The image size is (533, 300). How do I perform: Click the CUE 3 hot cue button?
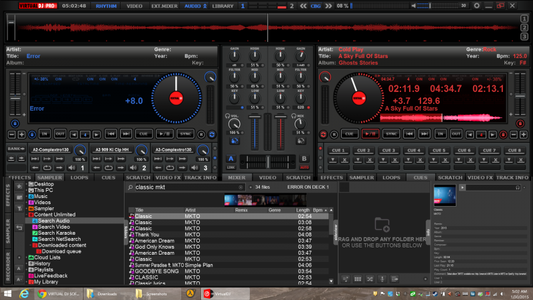point(388,151)
